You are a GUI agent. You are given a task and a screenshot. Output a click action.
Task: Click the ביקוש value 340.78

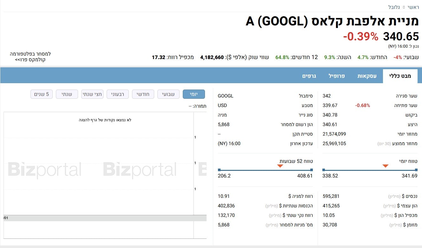pos(330,115)
